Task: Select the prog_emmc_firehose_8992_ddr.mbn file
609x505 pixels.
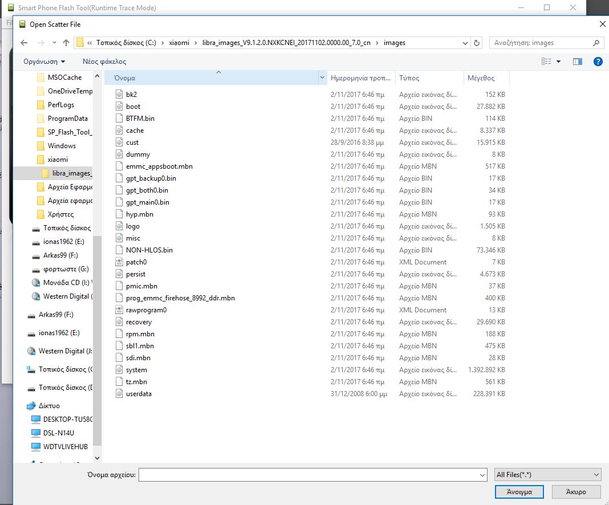Action: point(180,298)
